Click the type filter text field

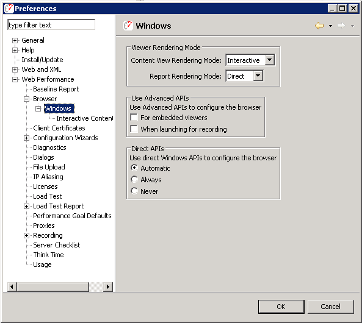(x=51, y=24)
